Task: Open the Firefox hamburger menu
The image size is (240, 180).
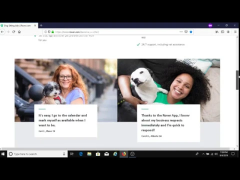Action: click(235, 32)
